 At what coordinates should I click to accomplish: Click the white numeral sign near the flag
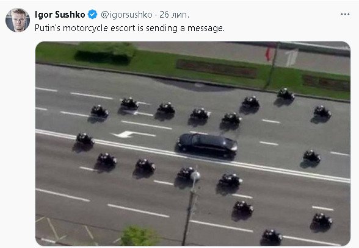point(292,58)
